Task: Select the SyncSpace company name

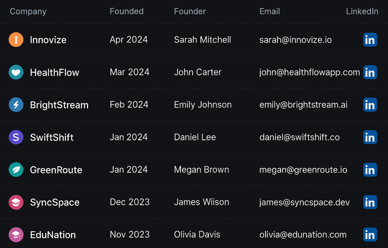Action: pyautogui.click(x=55, y=202)
